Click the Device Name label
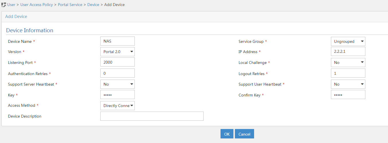This screenshot has width=388, height=143. click(20, 41)
